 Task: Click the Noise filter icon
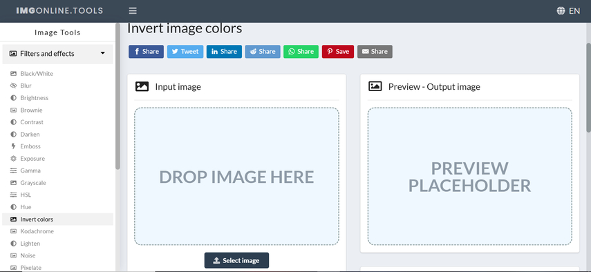pyautogui.click(x=13, y=255)
